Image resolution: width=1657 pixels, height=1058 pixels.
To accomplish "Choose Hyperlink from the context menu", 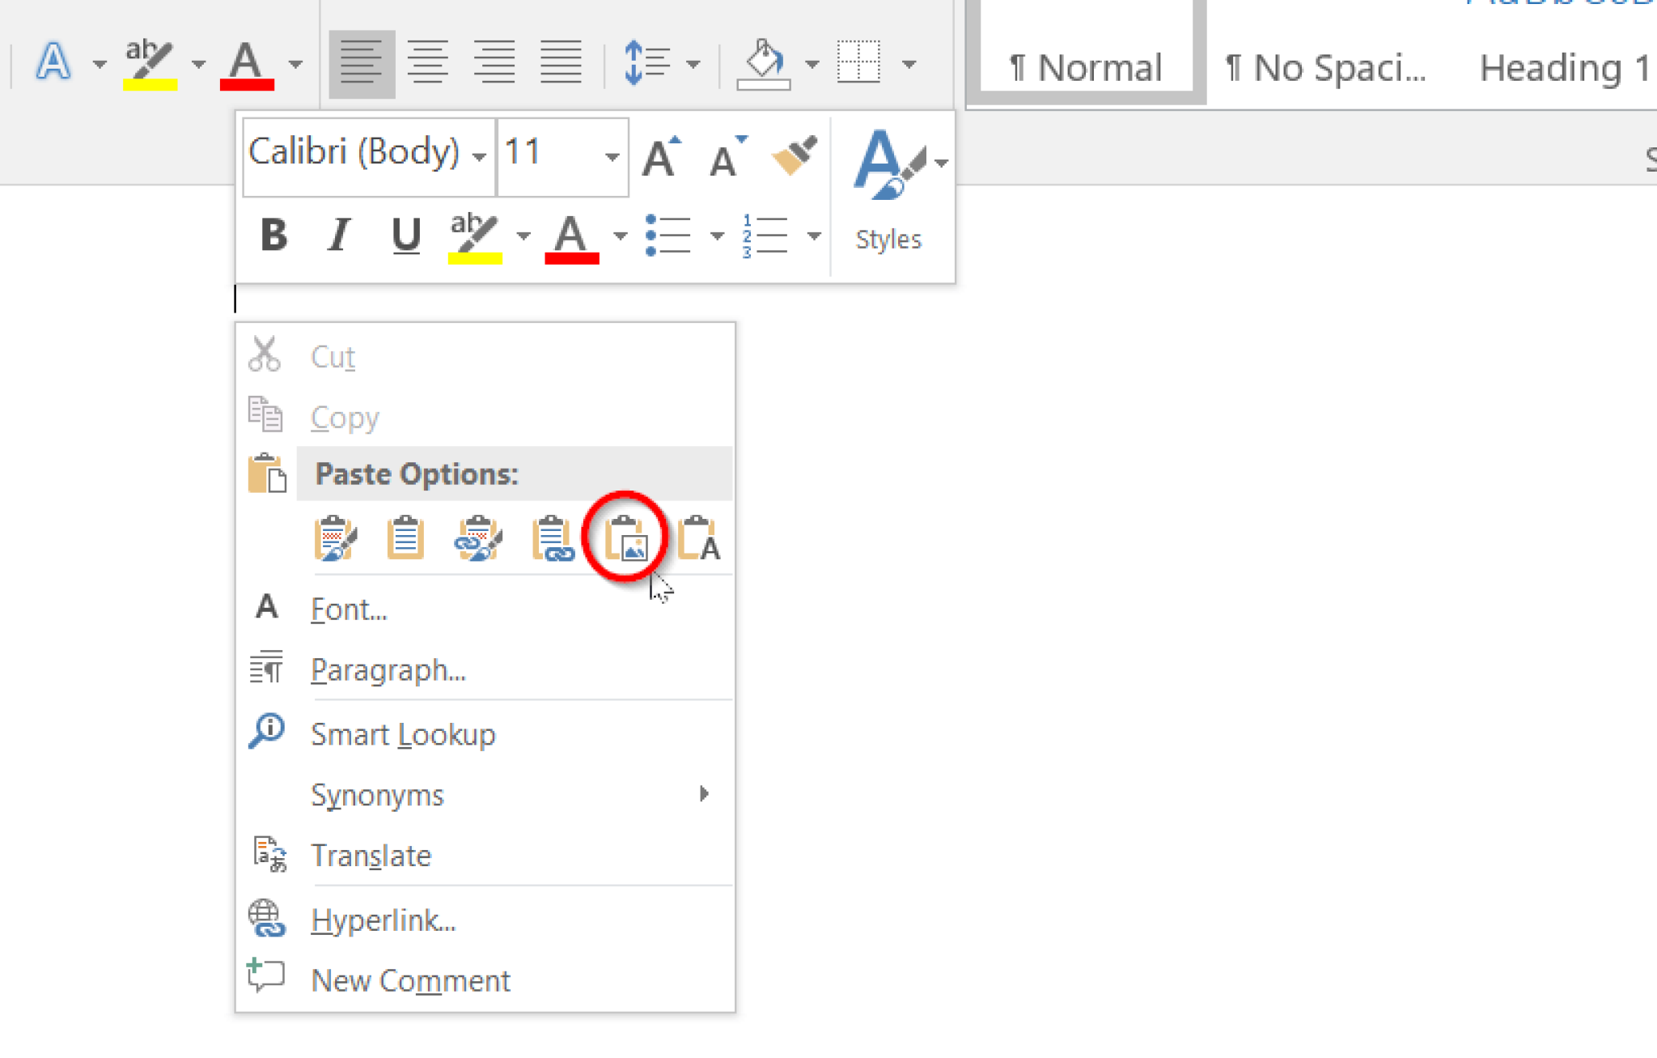I will pyautogui.click(x=384, y=920).
